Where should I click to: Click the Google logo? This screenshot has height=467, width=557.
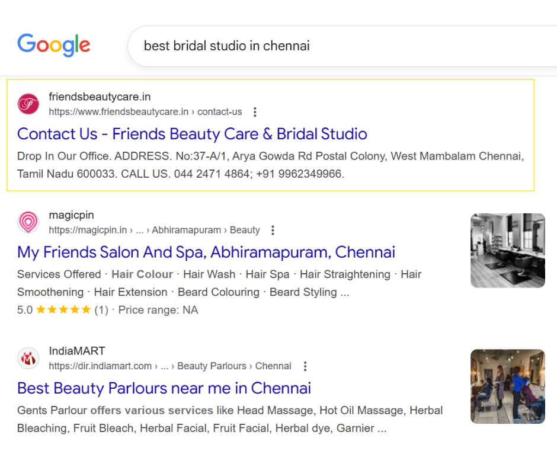tap(54, 46)
